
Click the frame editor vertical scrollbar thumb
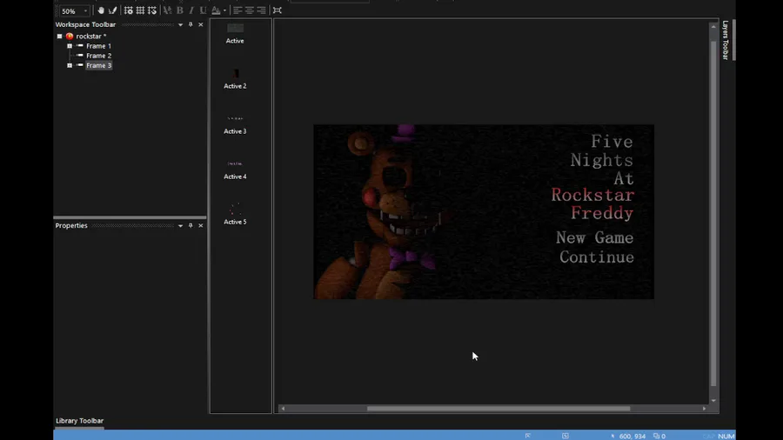pos(713,214)
